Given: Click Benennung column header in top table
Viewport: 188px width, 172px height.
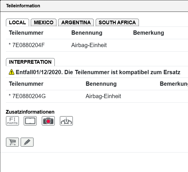Looking at the screenshot, I should click(x=87, y=33).
